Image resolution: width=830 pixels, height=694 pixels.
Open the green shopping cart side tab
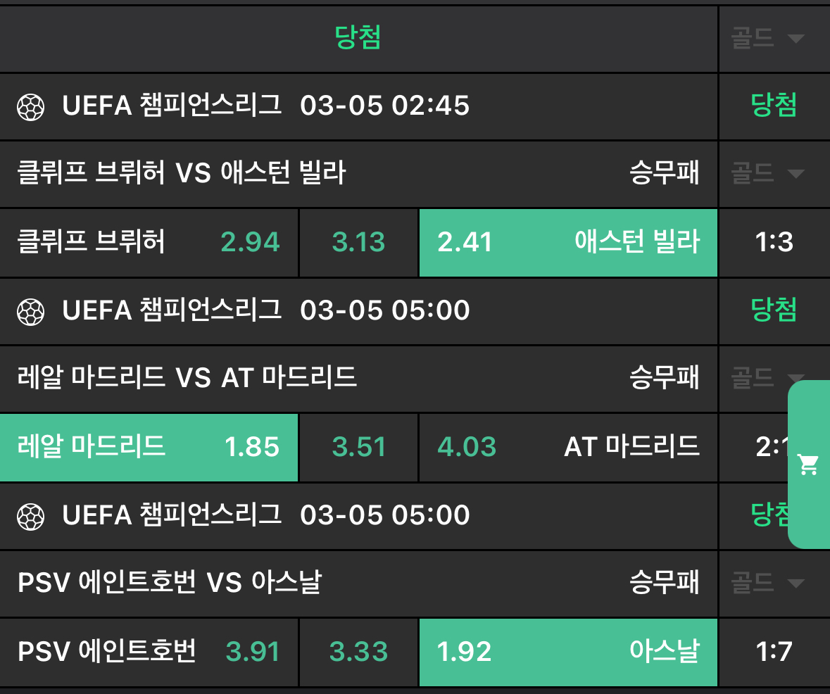(809, 465)
